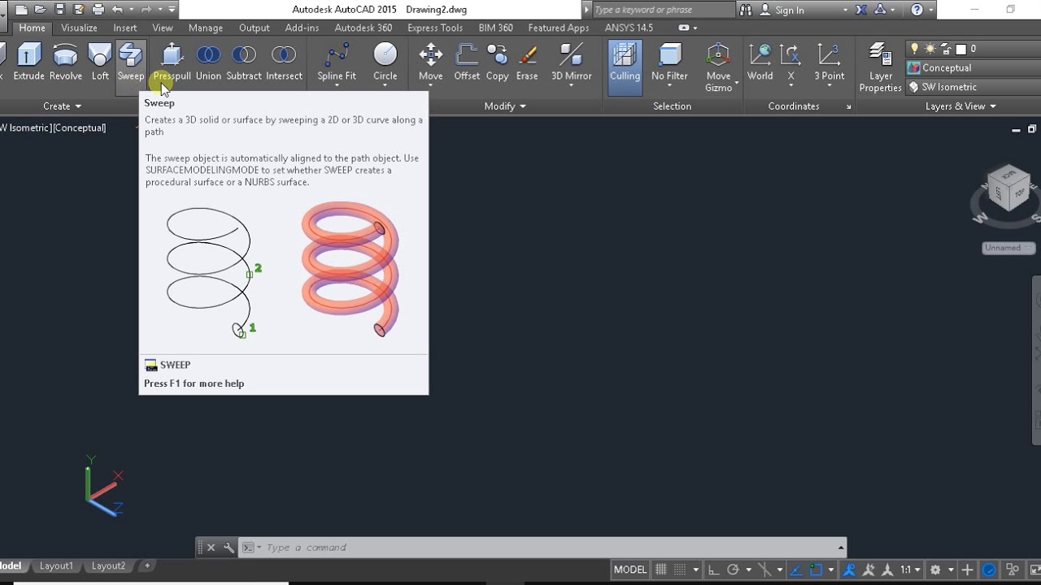Click the Undo arrow icon

tap(117, 10)
